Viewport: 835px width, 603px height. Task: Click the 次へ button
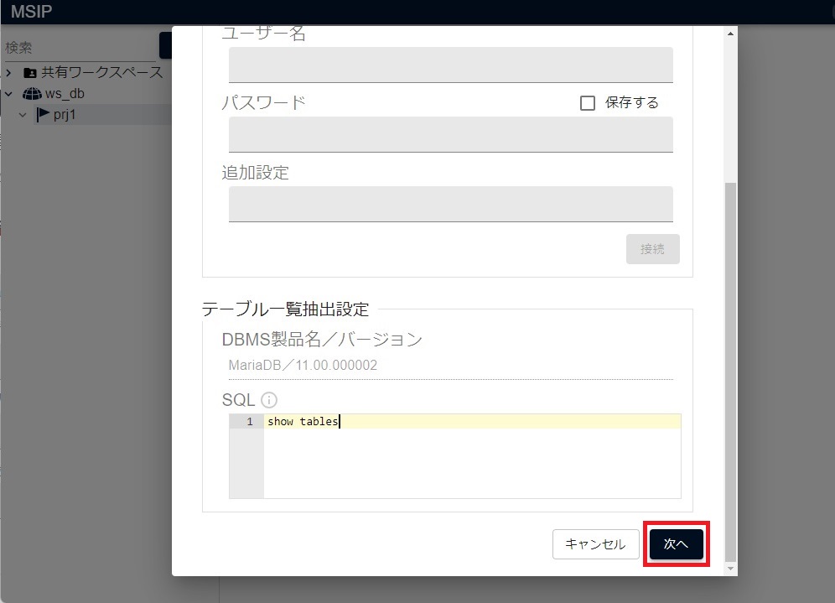coord(677,543)
